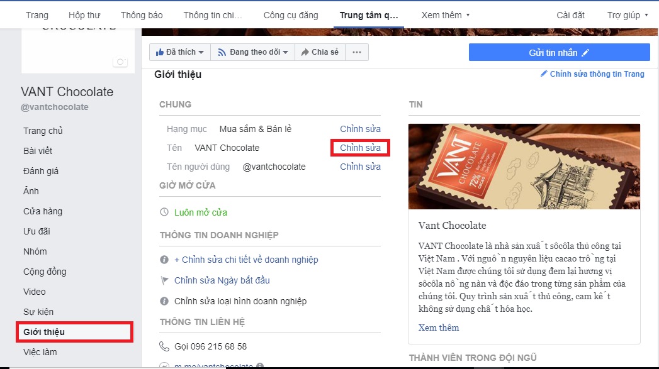
Task: Click Xem thêm under Vant Chocolate story
Action: [438, 328]
